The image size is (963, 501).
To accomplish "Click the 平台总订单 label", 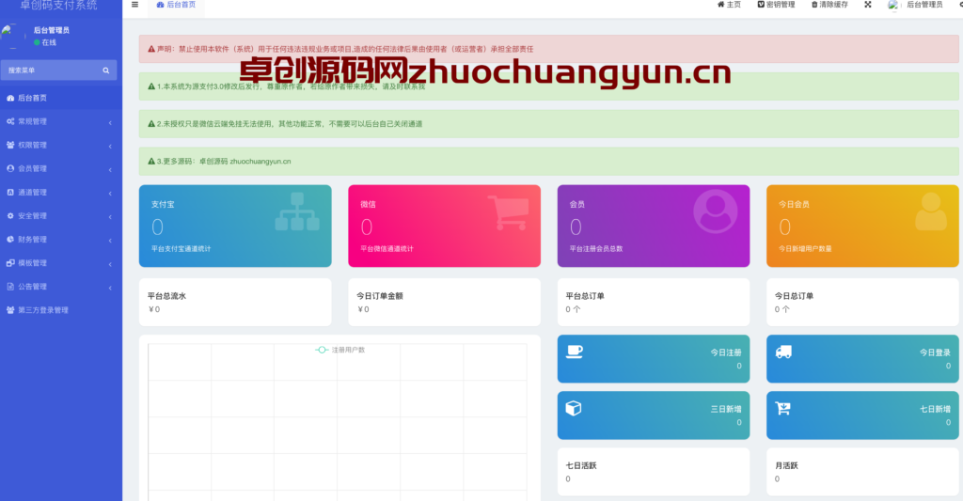I will coord(585,296).
